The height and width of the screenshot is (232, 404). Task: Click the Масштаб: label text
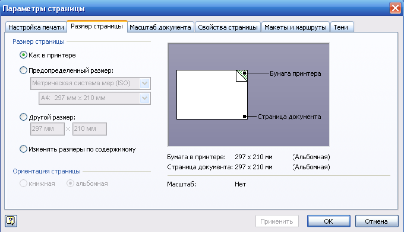pos(181,184)
